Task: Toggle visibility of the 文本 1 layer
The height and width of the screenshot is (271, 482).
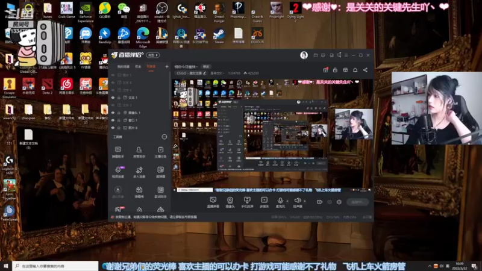Action: [113, 98]
